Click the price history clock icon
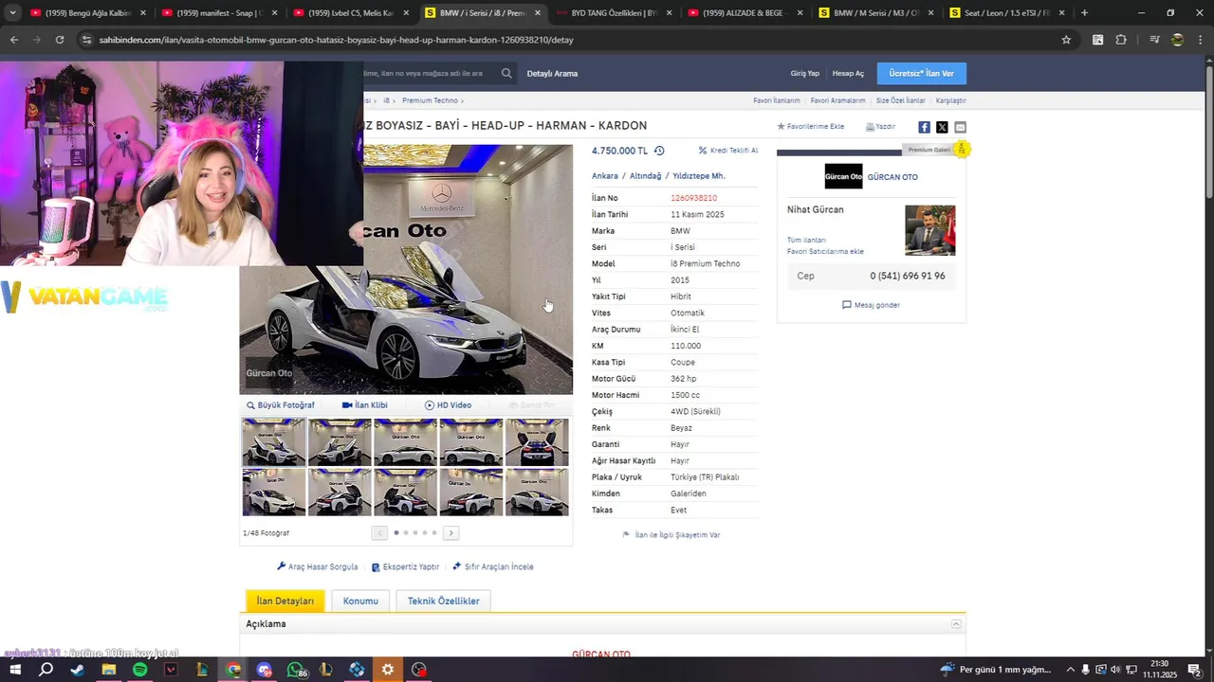 pos(659,151)
